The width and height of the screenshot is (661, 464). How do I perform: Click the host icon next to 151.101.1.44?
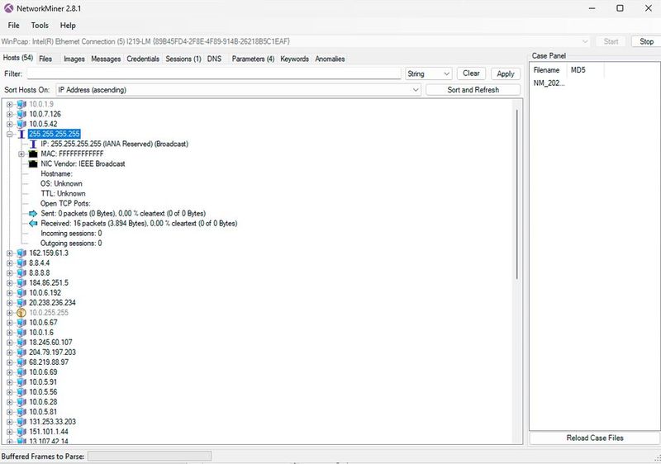coord(21,432)
